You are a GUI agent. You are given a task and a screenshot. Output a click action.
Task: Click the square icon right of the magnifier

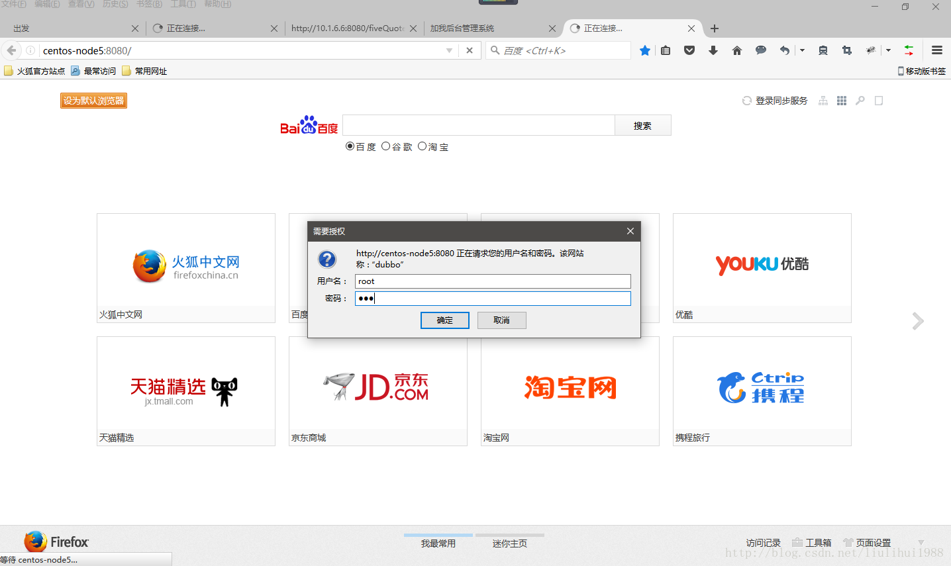pyautogui.click(x=879, y=101)
